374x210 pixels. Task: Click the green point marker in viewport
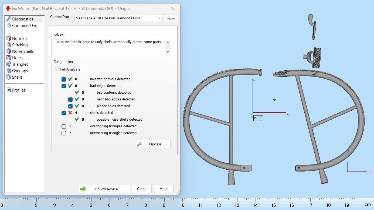[x=274, y=100]
